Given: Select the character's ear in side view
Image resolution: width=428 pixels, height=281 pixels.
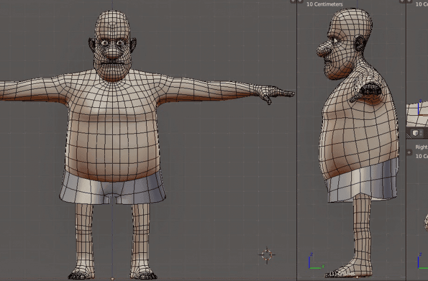Looking at the screenshot, I should [x=361, y=45].
